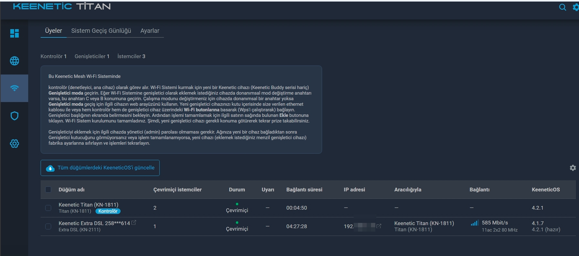Filter by Kontrolör 1

tap(54, 56)
